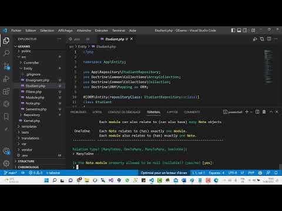
Task: Change the PHP language mode in status bar
Action: coord(251,173)
